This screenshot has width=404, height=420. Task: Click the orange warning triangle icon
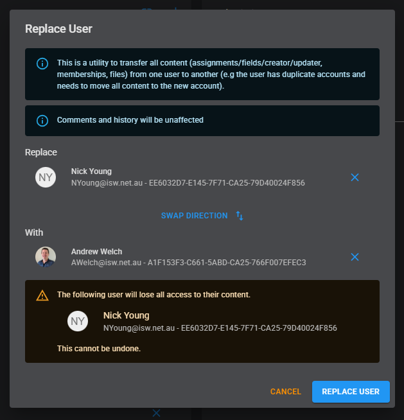(42, 295)
